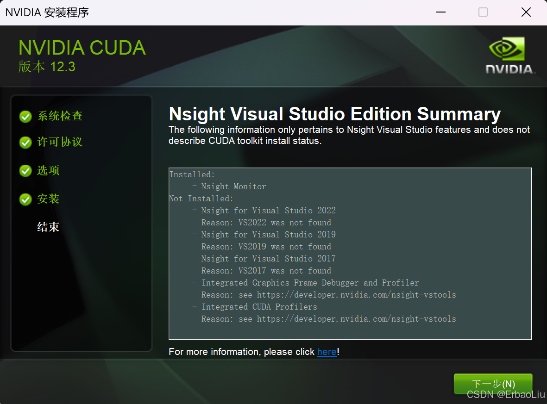Image resolution: width=547 pixels, height=404 pixels.
Task: Click the 系统检查 step checkmark icon
Action: point(25,117)
